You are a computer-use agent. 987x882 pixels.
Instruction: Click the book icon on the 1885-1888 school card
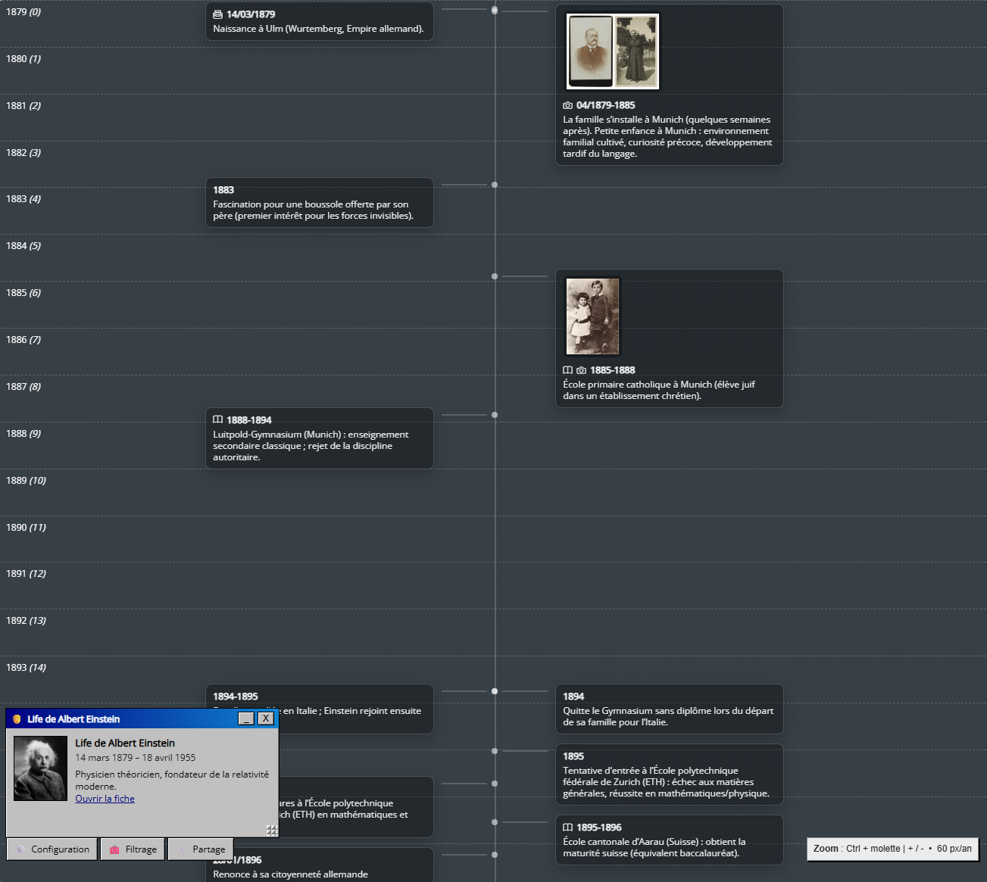tap(568, 369)
